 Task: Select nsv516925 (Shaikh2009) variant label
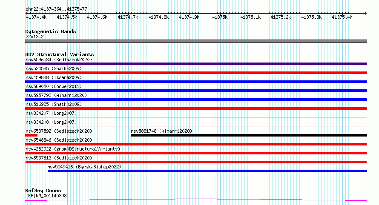(54, 104)
